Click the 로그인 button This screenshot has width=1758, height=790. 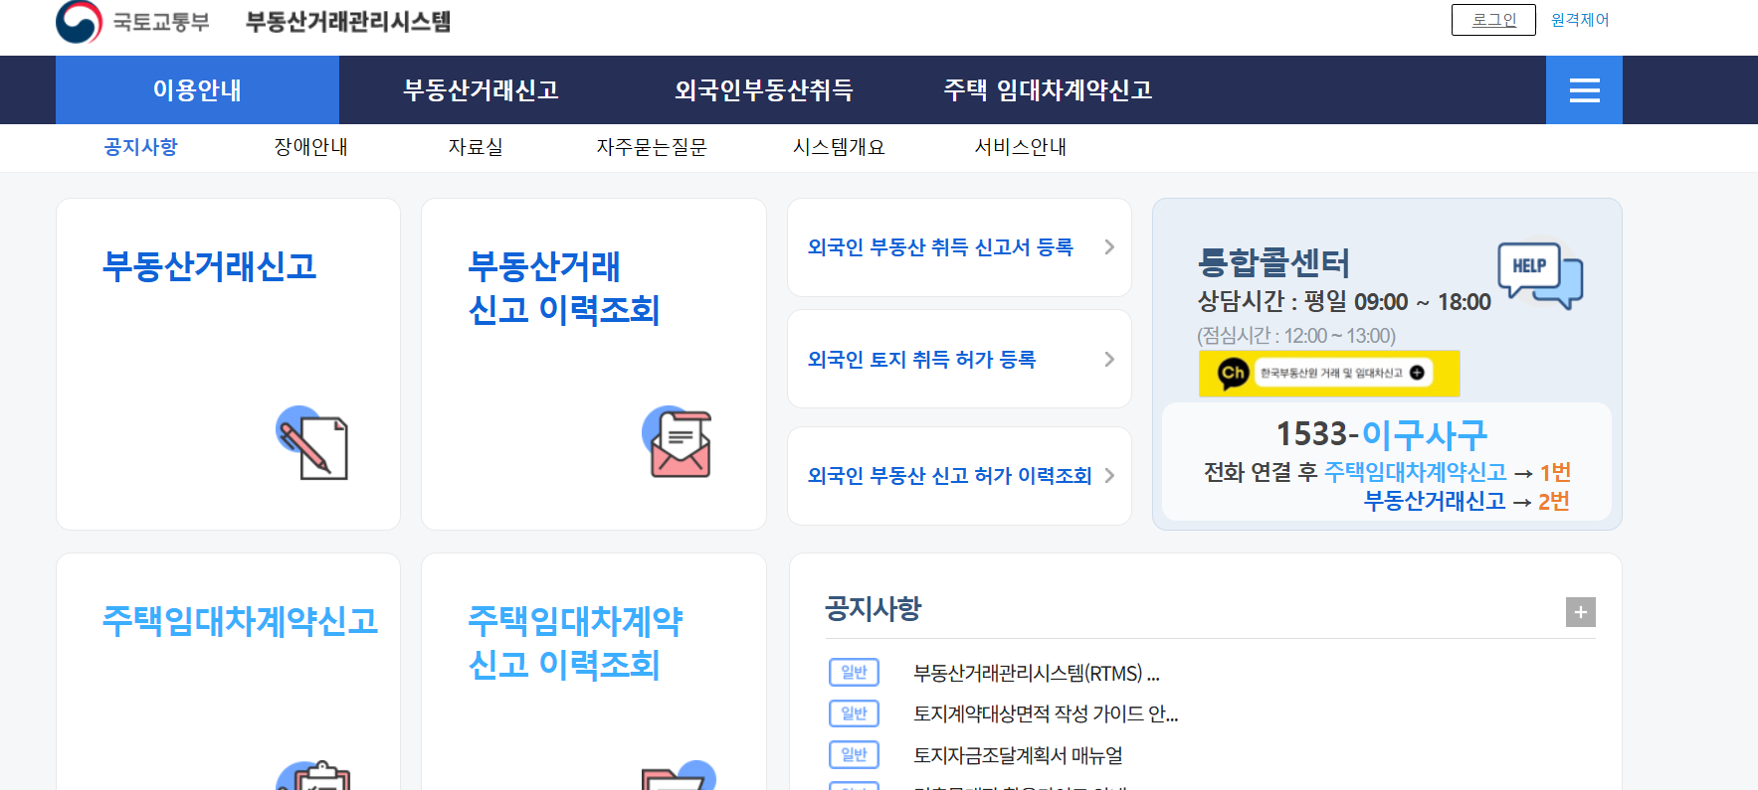pyautogui.click(x=1493, y=20)
